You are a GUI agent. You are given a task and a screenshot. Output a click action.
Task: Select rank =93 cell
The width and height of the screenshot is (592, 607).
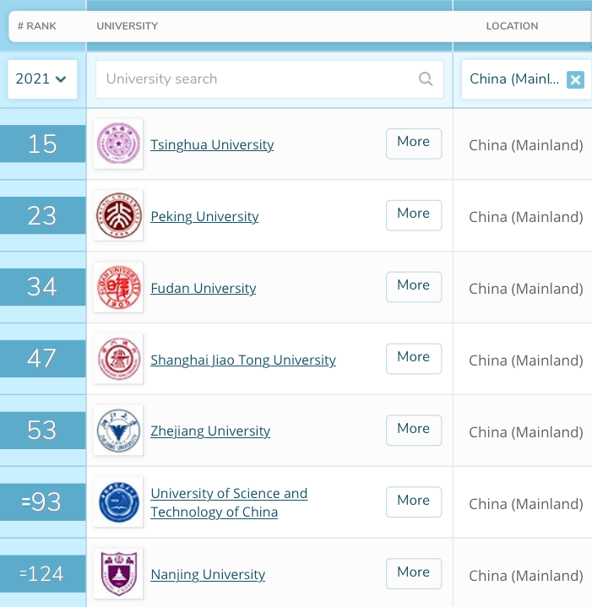42,501
